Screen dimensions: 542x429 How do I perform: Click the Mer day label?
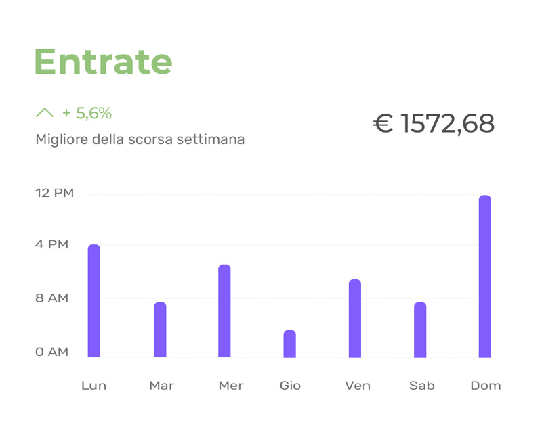231,386
